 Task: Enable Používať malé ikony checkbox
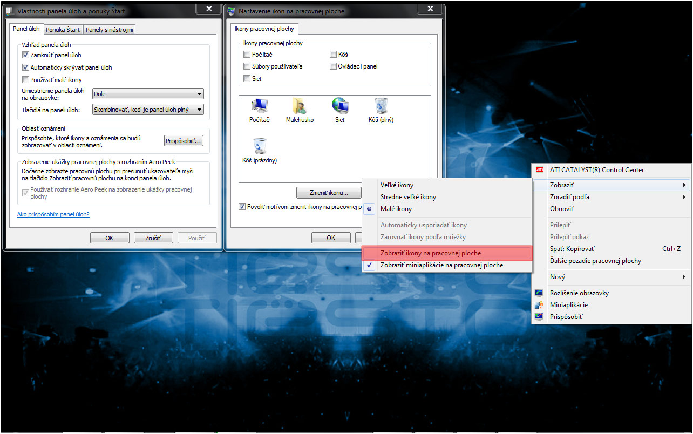coord(25,80)
